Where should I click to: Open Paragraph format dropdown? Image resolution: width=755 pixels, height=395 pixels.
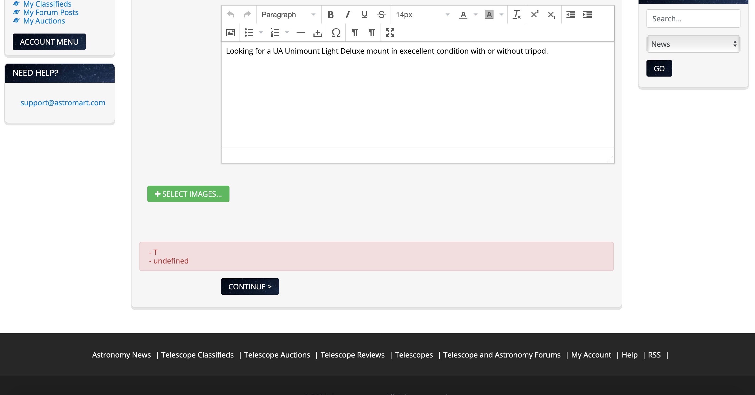(288, 14)
